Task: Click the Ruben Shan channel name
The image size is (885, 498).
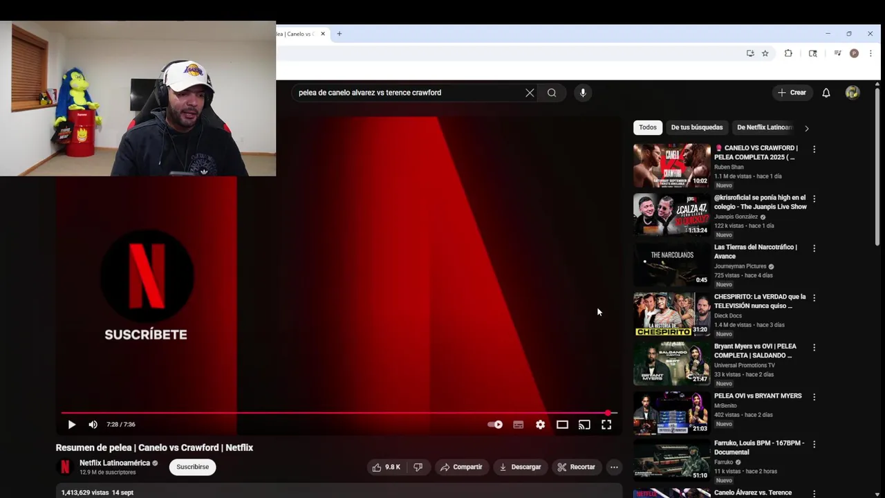Action: (729, 167)
